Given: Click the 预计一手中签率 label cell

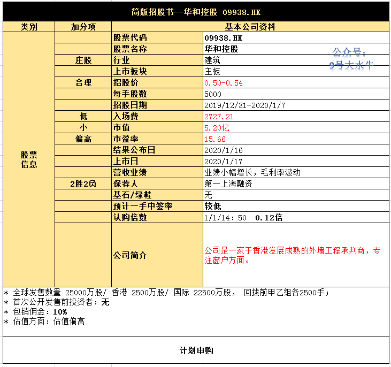Looking at the screenshot, I should (x=157, y=206).
